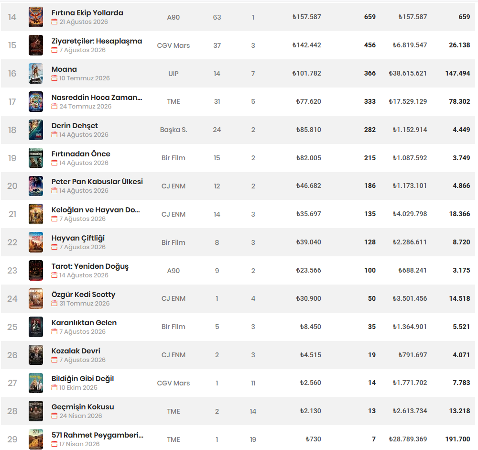Screen dimensions: 478x450
Task: Click the Hayvan Çiftliği poster thumbnail
Action: point(36,242)
